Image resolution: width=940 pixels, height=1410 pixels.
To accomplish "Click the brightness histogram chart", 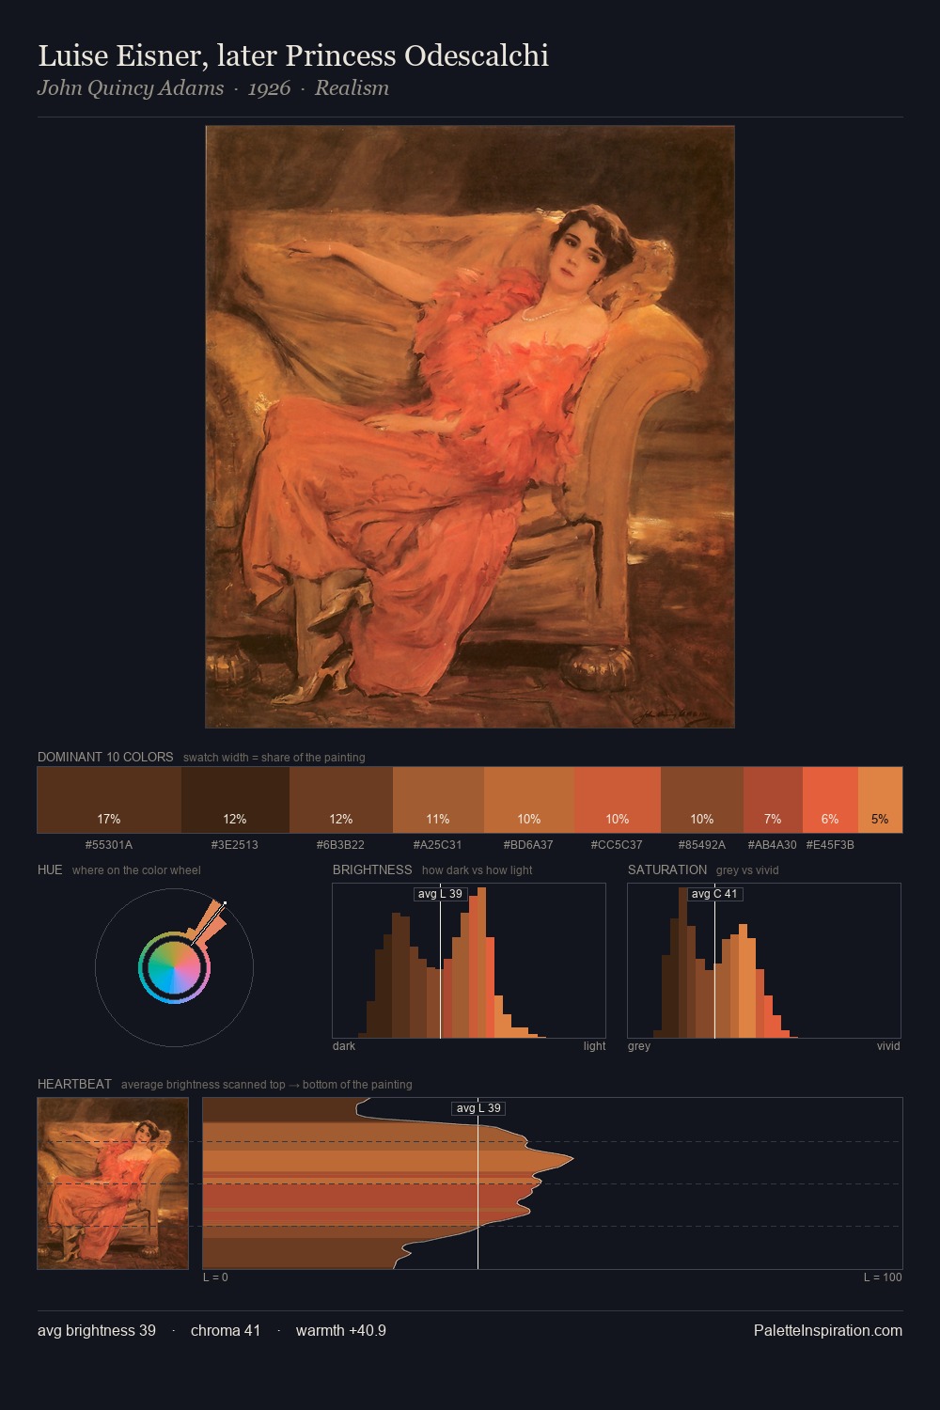I will 469,961.
